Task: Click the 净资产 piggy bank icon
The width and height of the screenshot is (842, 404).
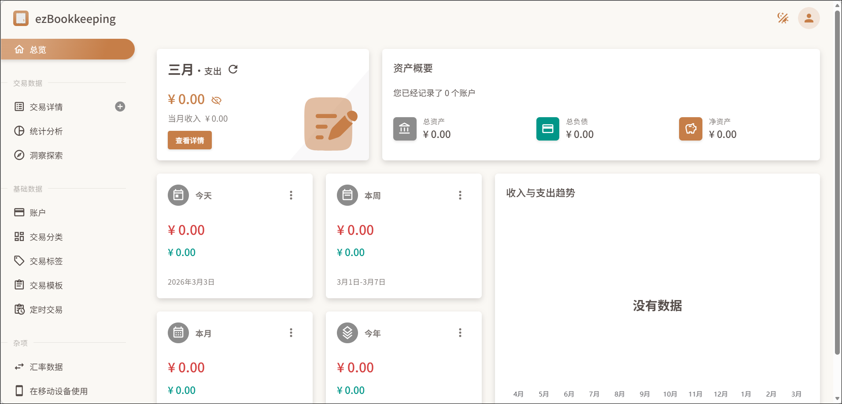Action: (x=690, y=129)
